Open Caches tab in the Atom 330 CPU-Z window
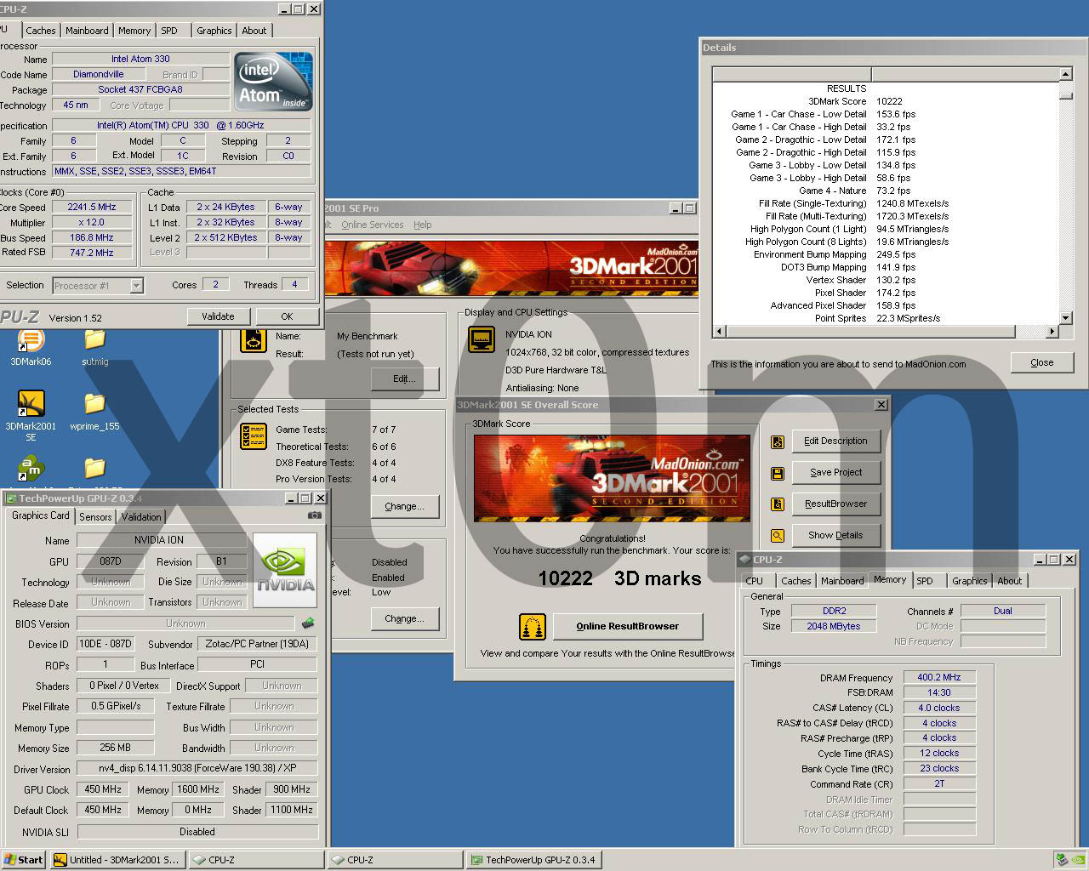The height and width of the screenshot is (871, 1089). (x=41, y=31)
